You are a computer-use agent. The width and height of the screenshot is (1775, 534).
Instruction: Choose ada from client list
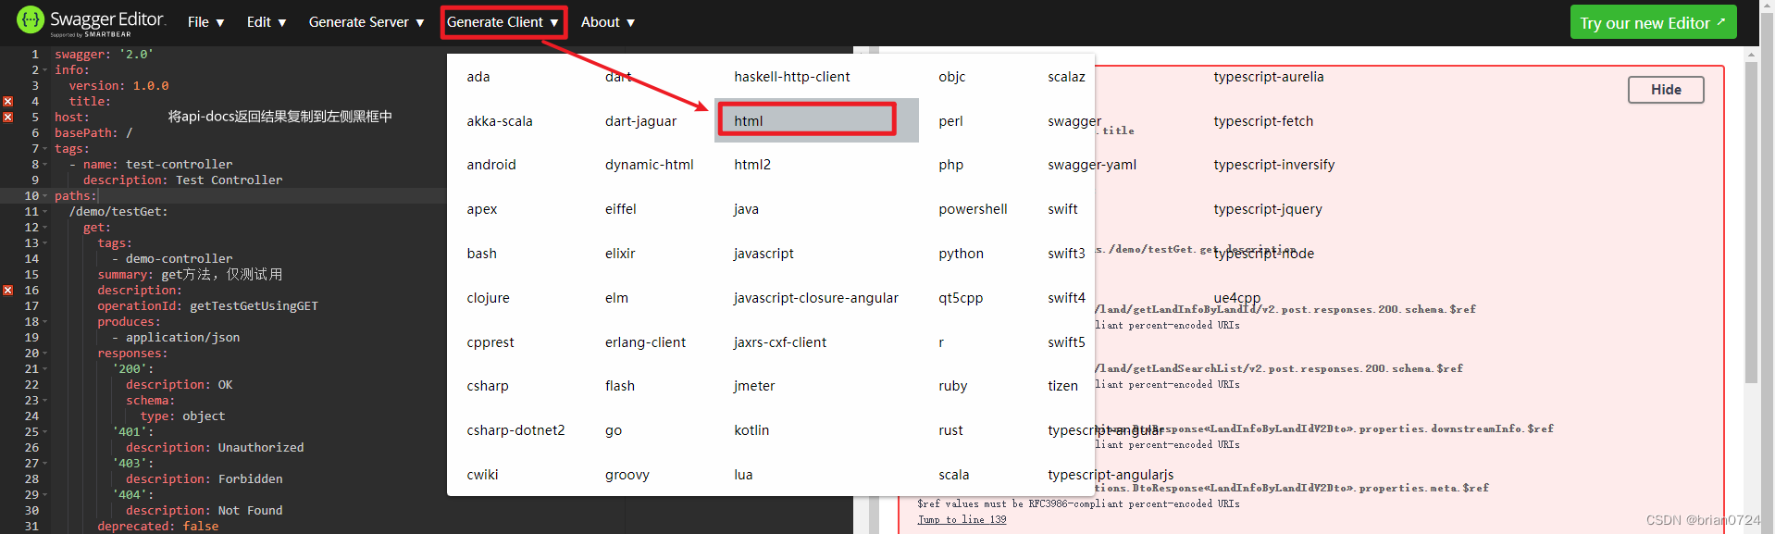[x=478, y=77]
